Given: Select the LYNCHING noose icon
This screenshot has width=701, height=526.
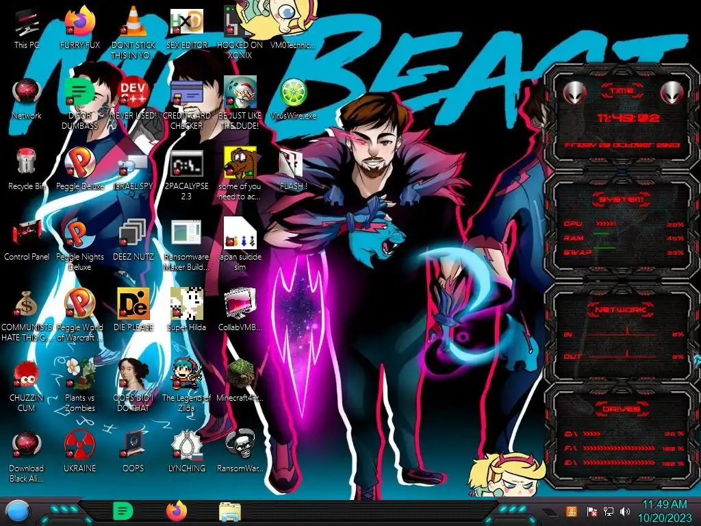Looking at the screenshot, I should 186,452.
